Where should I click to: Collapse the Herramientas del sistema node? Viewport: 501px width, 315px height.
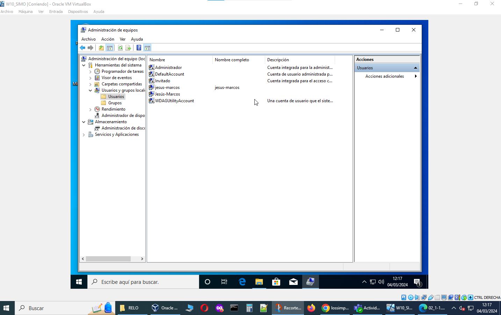click(84, 65)
